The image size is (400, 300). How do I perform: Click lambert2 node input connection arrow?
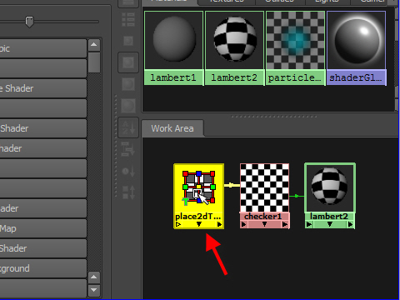click(x=309, y=224)
